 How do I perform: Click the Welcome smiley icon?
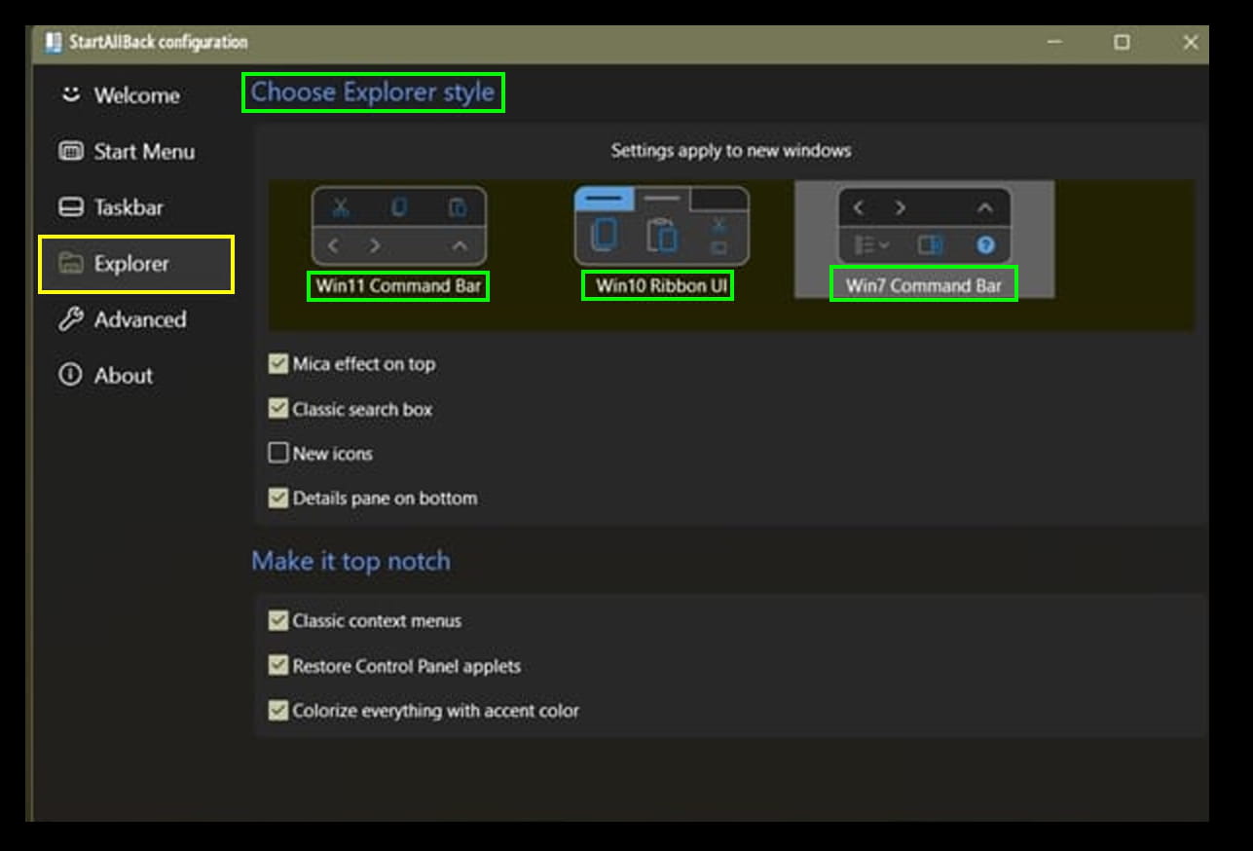[x=70, y=94]
